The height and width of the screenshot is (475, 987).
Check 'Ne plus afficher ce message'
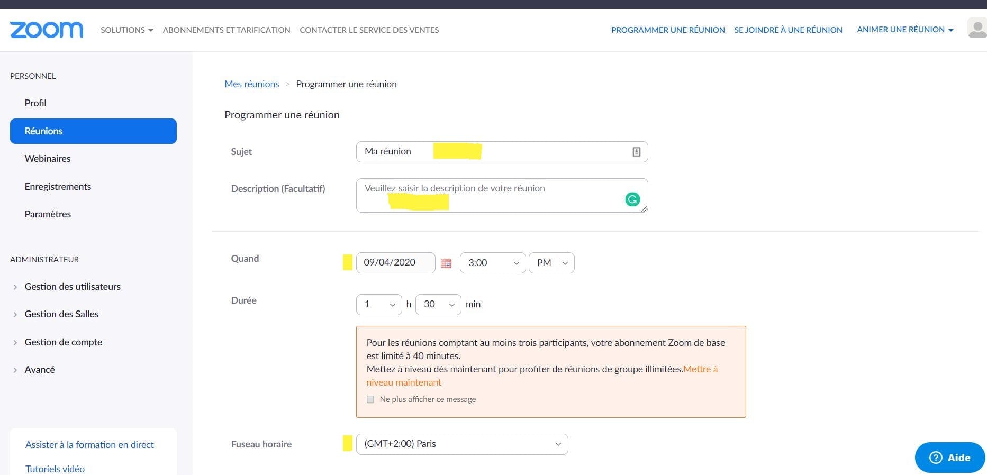point(370,399)
